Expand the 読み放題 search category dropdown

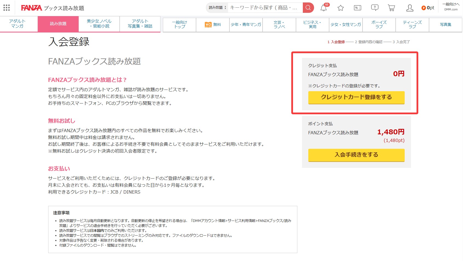pos(217,8)
